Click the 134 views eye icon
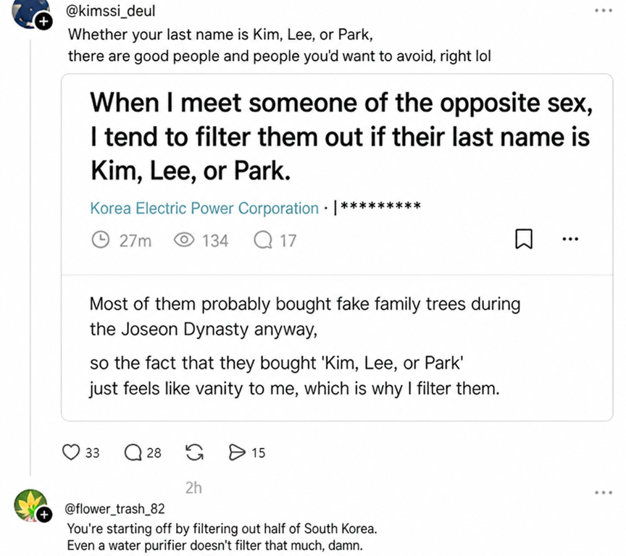The width and height of the screenshot is (626, 556). tap(184, 240)
